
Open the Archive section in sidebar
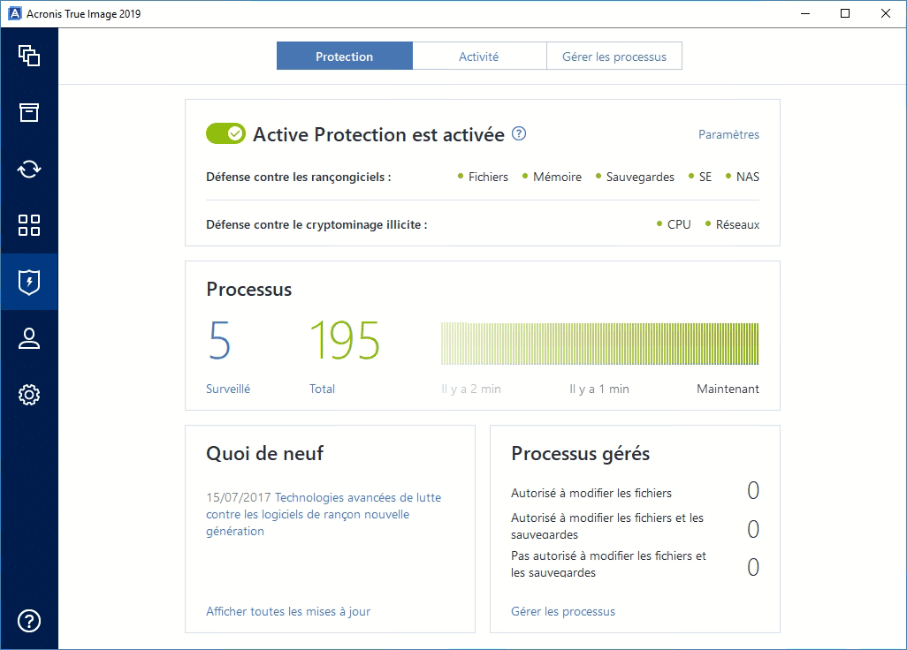(29, 112)
